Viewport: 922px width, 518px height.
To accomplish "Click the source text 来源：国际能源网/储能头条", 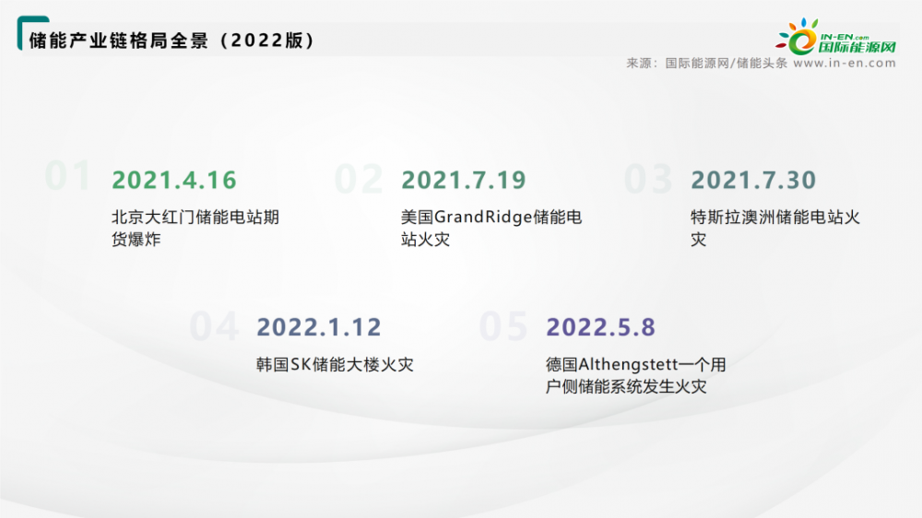I will [x=706, y=64].
